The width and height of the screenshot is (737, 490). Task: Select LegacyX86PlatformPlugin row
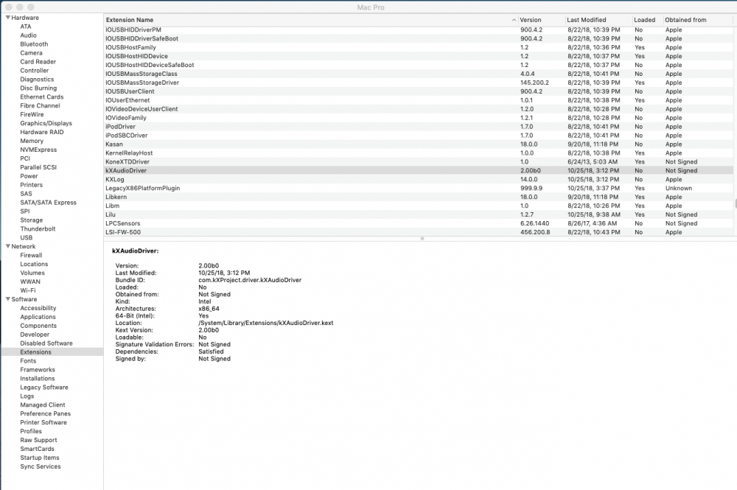click(419, 188)
